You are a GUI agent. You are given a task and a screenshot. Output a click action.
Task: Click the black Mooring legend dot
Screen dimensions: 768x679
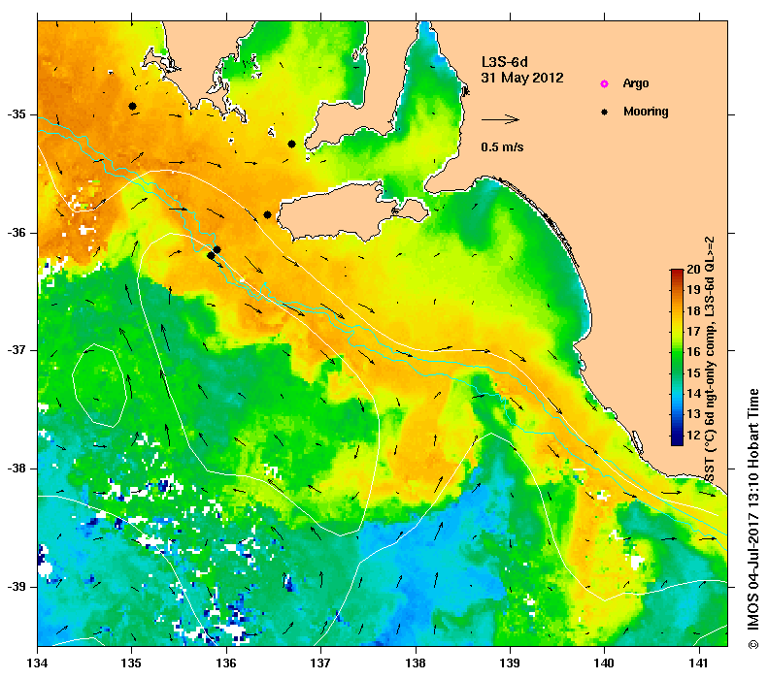pos(605,112)
